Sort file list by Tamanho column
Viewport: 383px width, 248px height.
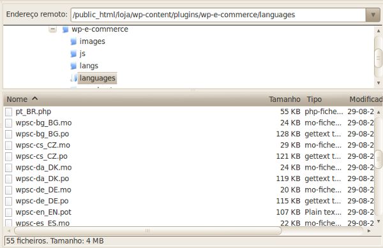click(x=285, y=99)
